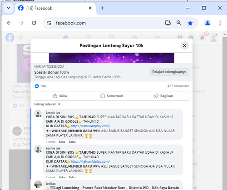The height and width of the screenshot is (190, 227).
Task: Open the Chrome three-dot menu
Action: point(220,23)
